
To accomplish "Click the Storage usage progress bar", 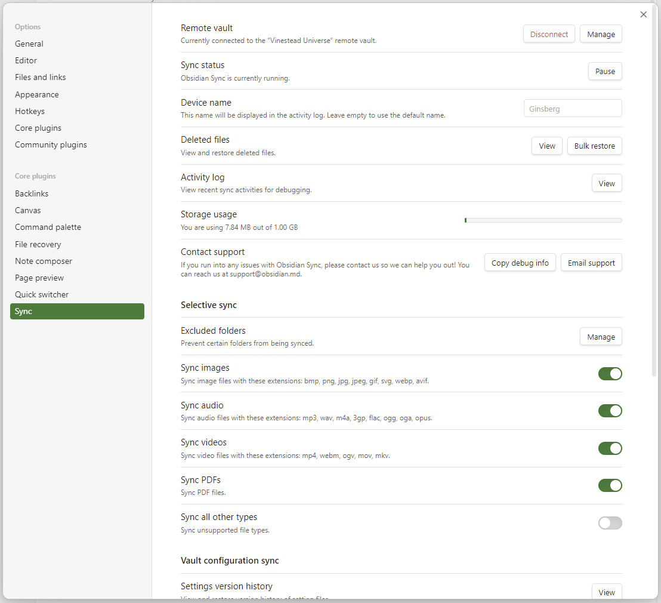I will 543,220.
